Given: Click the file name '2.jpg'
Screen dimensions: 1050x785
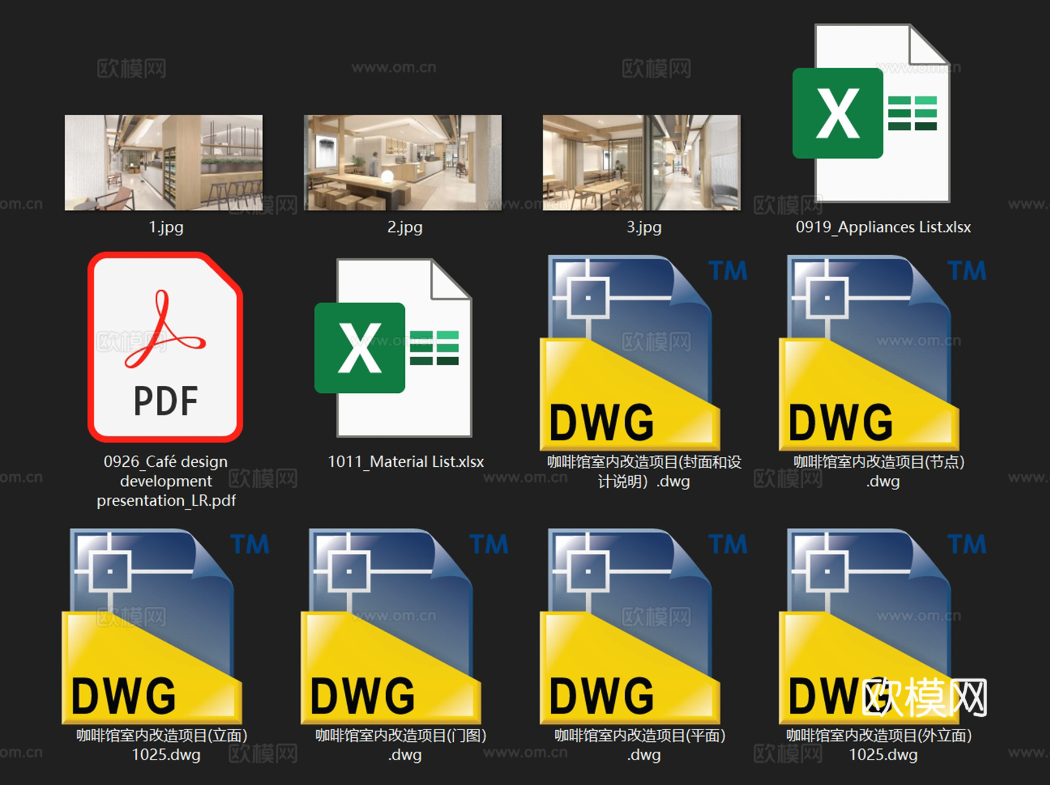Looking at the screenshot, I should point(405,227).
